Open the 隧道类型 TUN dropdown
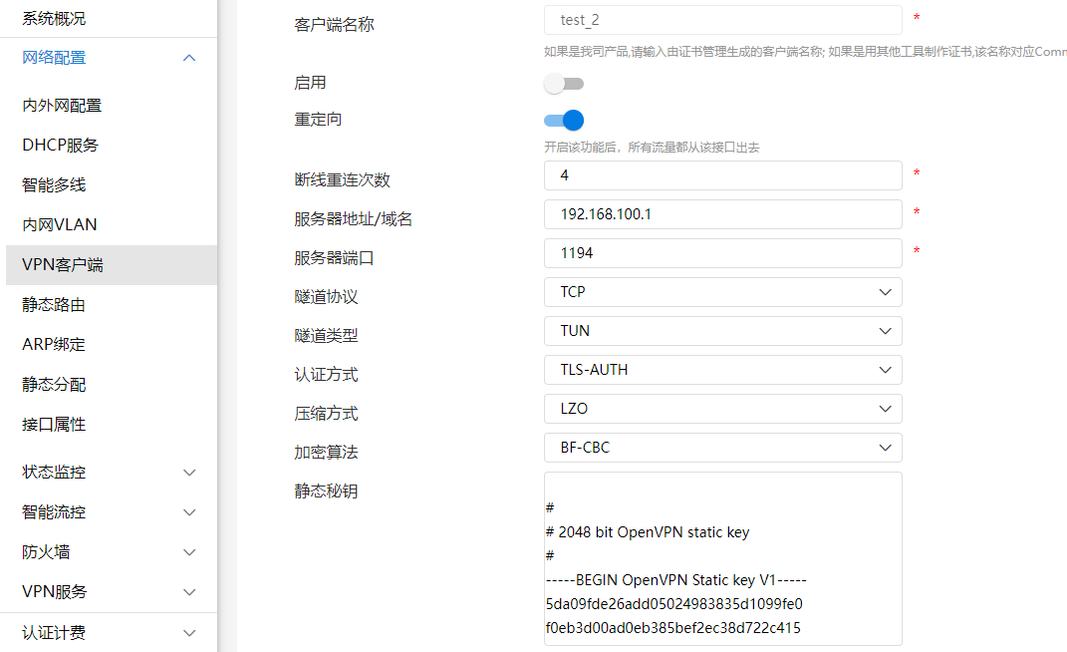The width and height of the screenshot is (1067, 652). point(722,331)
